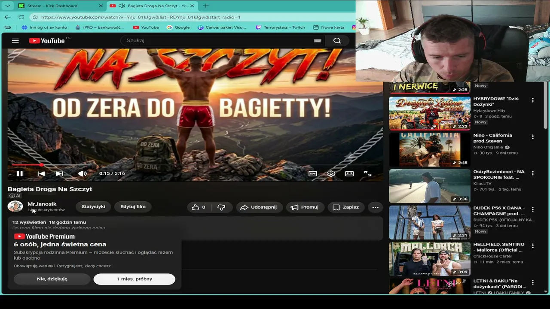This screenshot has height=309, width=550.
Task: Open the Google bookmark
Action: (x=178, y=27)
